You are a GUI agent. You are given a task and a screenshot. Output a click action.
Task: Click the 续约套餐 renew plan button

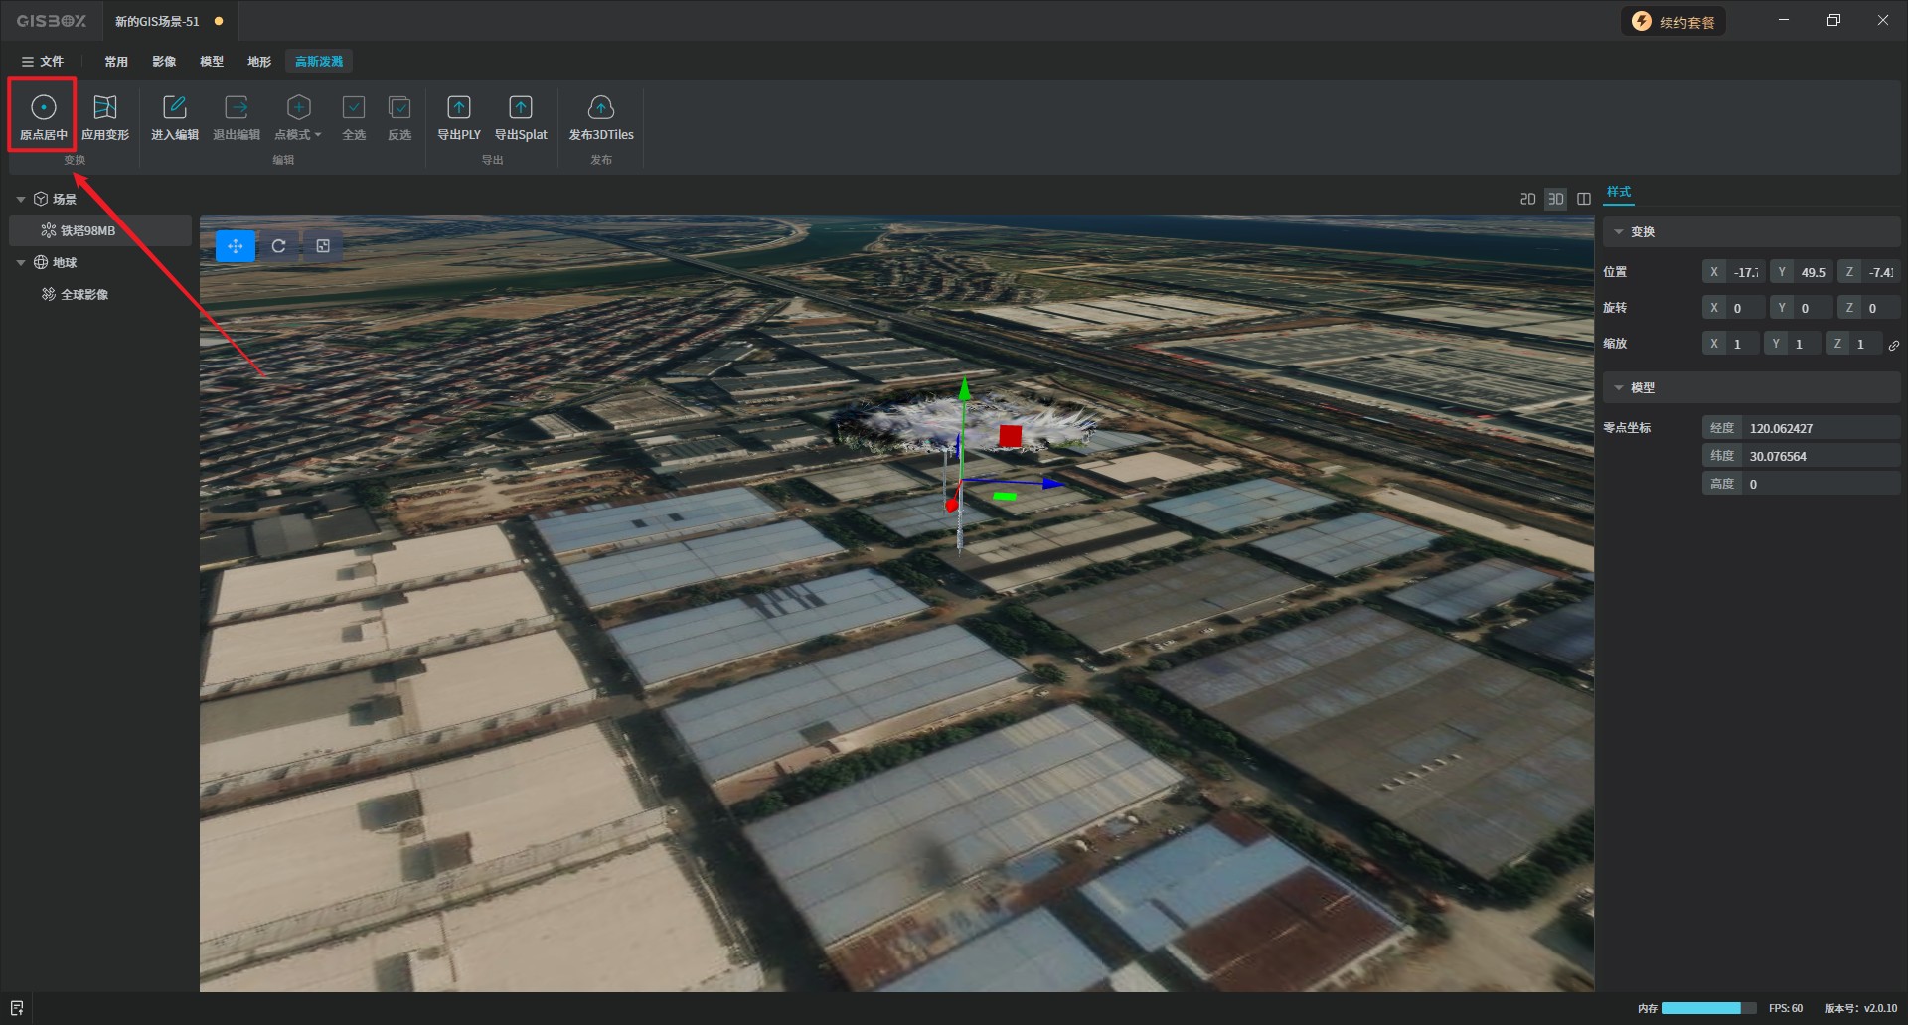(x=1673, y=22)
